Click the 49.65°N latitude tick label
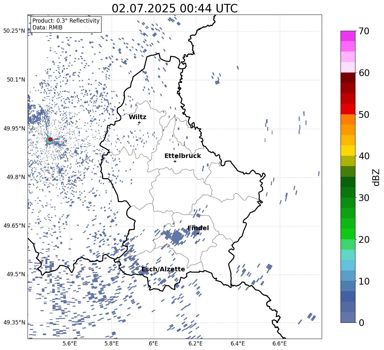 14,225
